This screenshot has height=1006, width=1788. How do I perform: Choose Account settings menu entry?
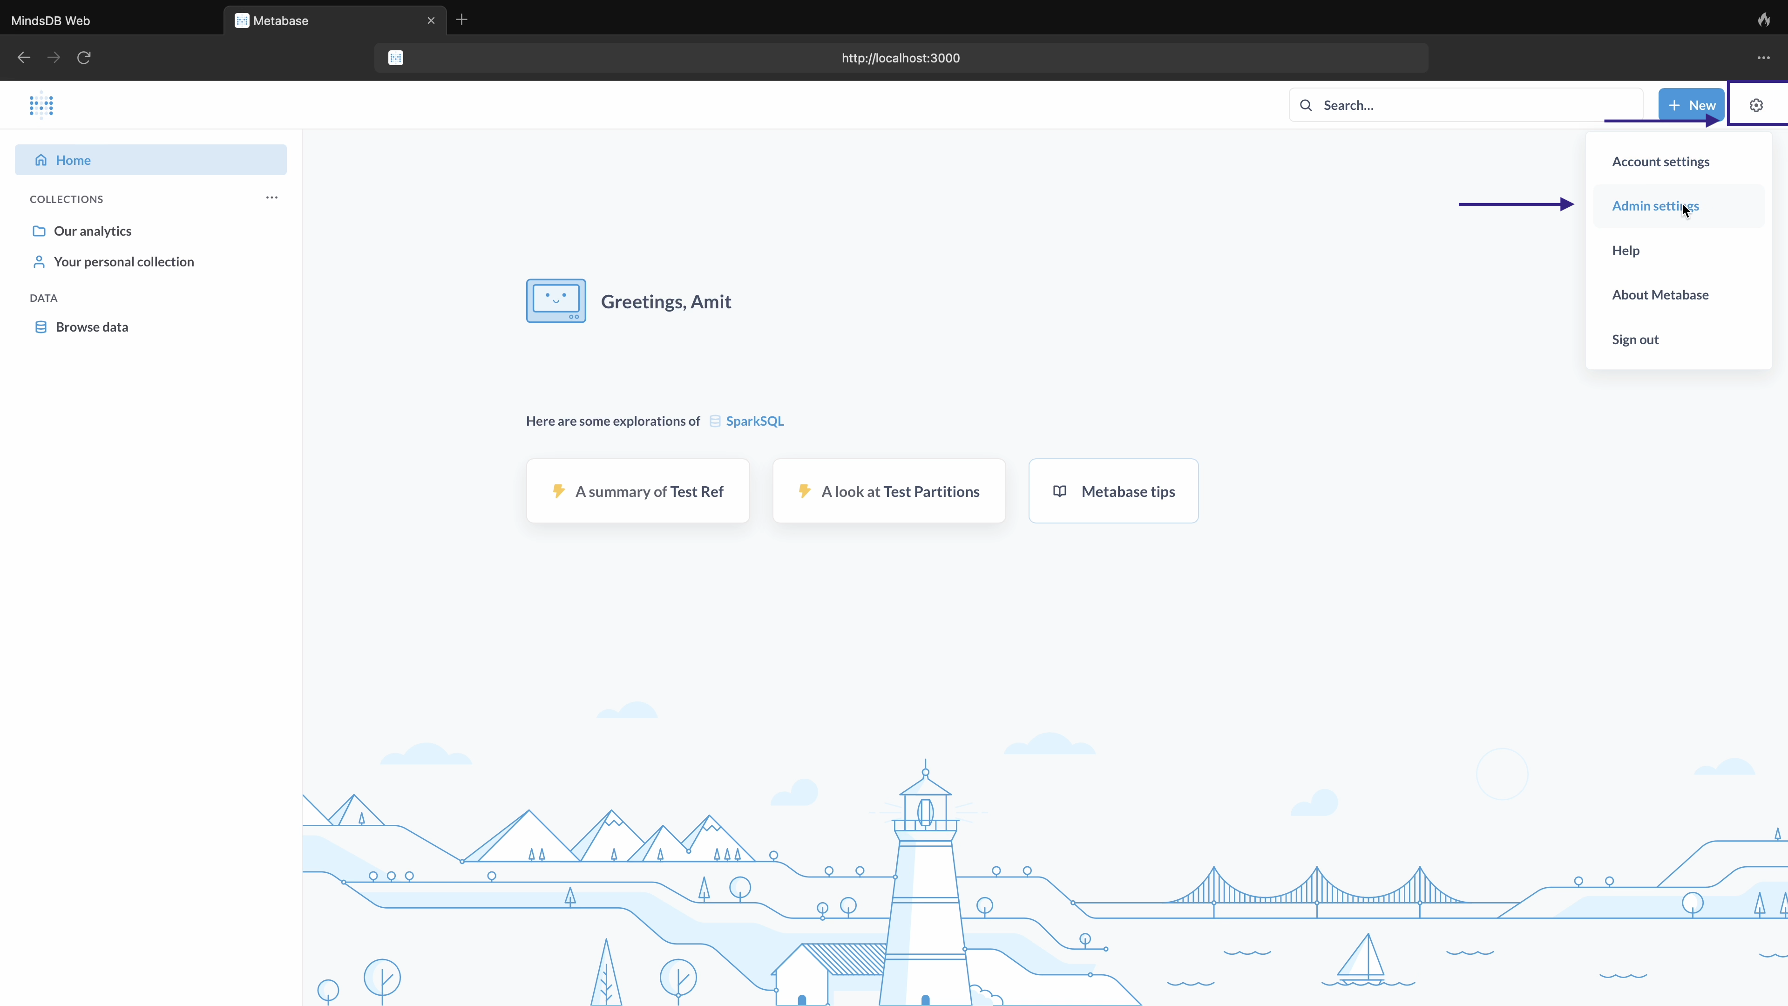click(1660, 162)
